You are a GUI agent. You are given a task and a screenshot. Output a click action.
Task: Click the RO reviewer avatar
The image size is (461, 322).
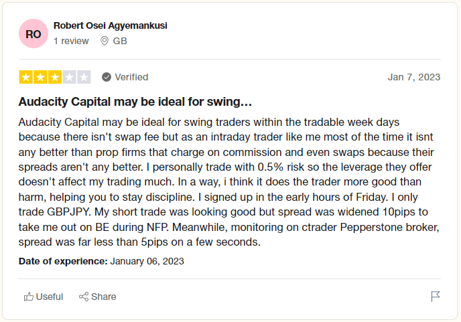(34, 33)
